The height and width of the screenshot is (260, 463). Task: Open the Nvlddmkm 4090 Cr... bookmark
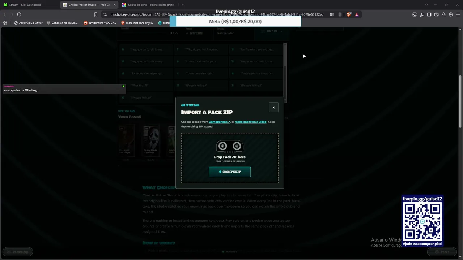(x=100, y=23)
